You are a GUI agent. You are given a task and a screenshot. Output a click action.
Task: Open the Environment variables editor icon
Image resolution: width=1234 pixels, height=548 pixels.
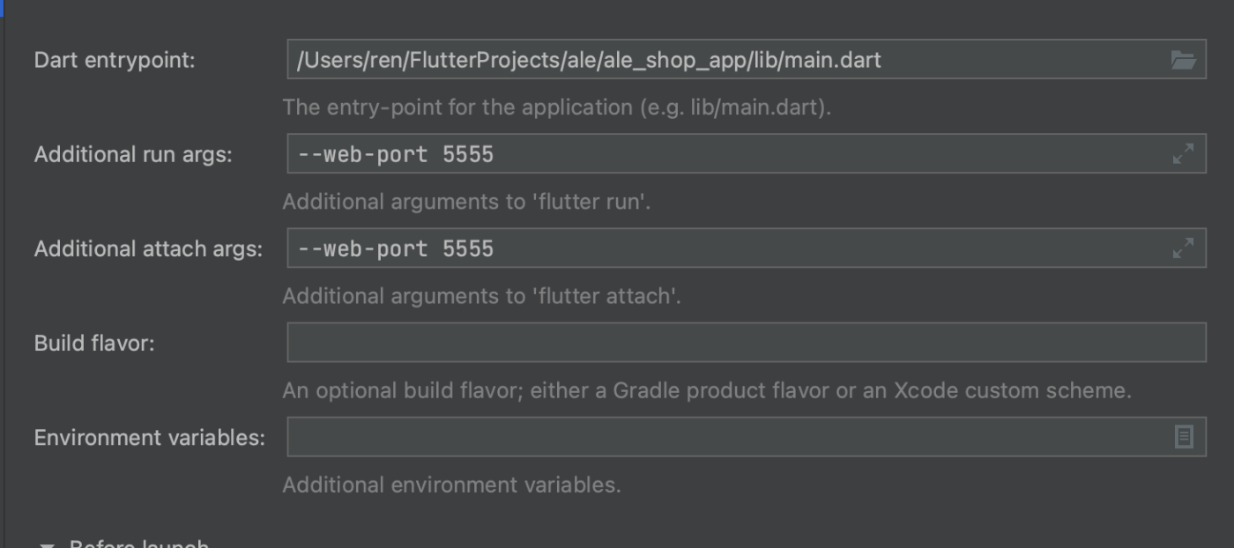point(1184,437)
